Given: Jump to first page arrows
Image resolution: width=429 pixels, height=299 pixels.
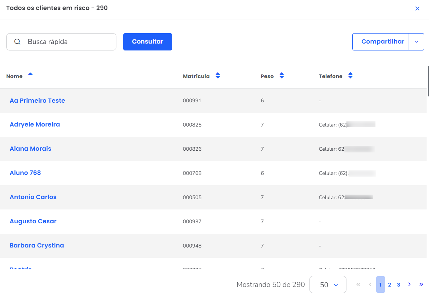Looking at the screenshot, I should pyautogui.click(x=358, y=284).
